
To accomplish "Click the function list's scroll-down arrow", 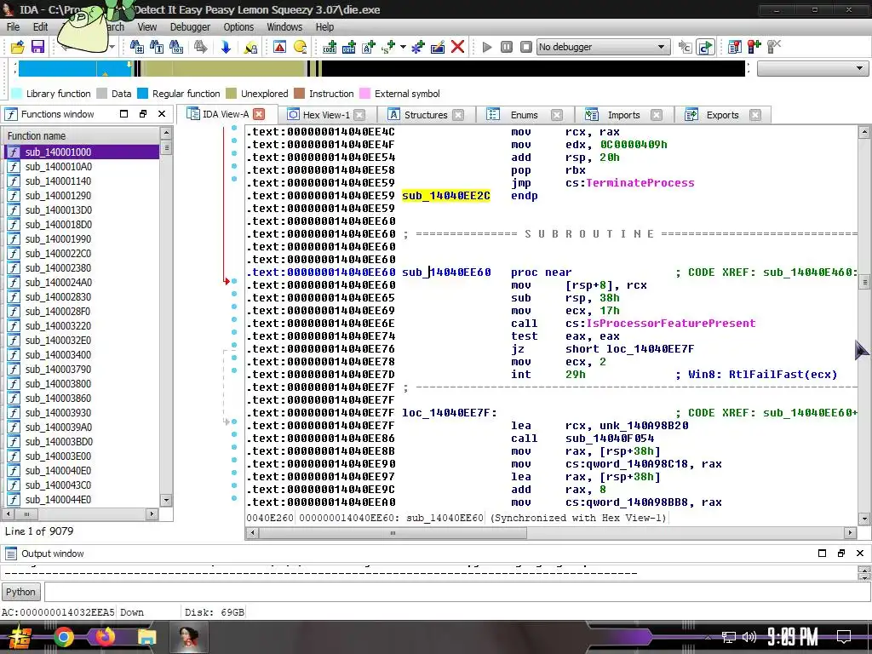I will coord(166,500).
